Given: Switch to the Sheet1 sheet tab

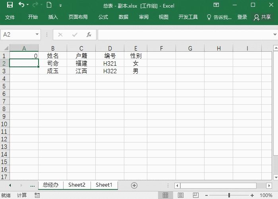Looking at the screenshot, I should click(104, 185).
